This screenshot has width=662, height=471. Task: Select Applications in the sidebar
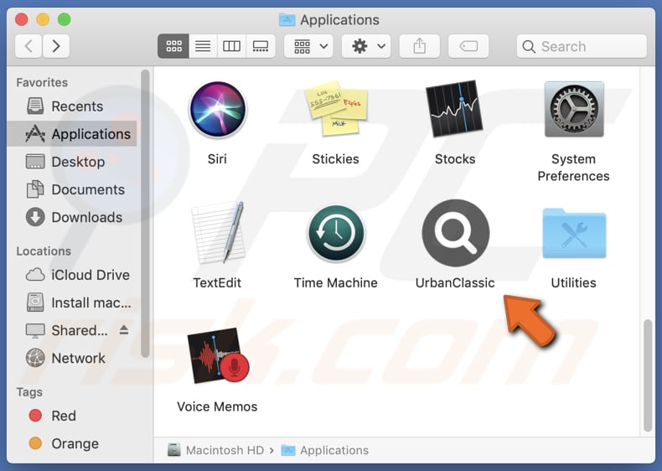tap(72, 133)
